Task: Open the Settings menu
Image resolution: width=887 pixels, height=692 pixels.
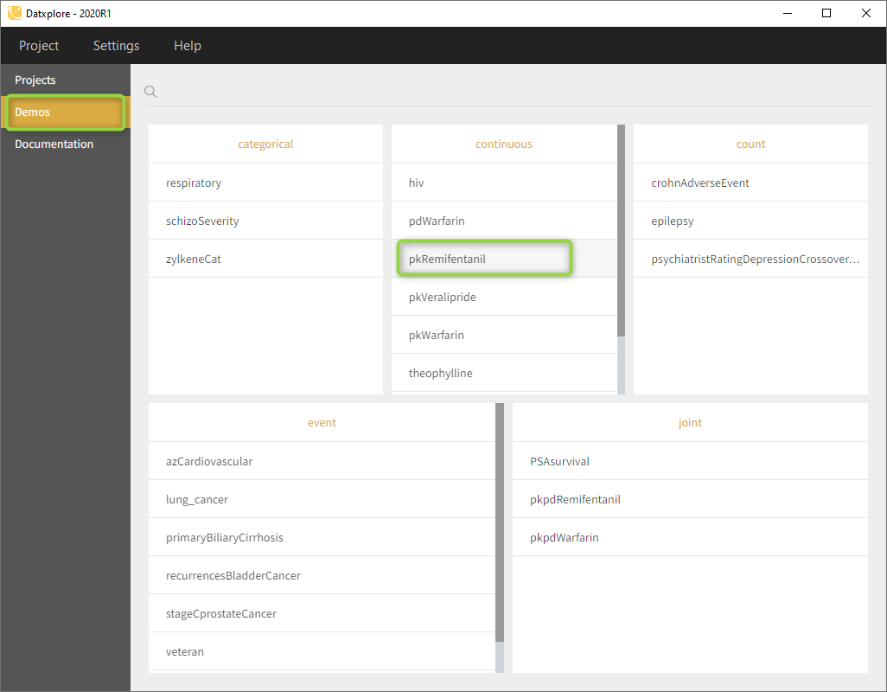Action: point(116,46)
